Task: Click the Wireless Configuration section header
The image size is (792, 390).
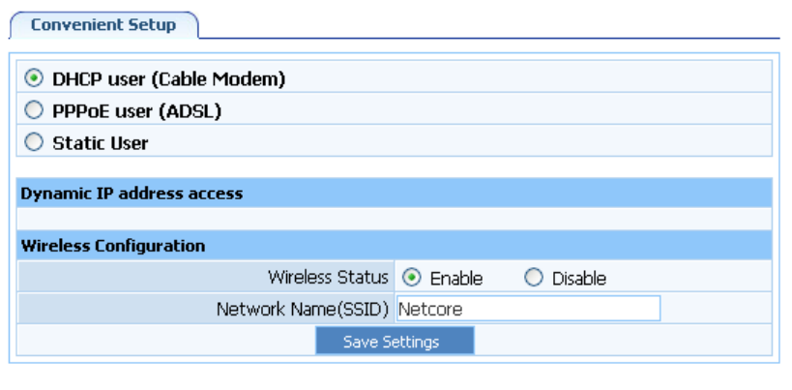Action: click(112, 246)
